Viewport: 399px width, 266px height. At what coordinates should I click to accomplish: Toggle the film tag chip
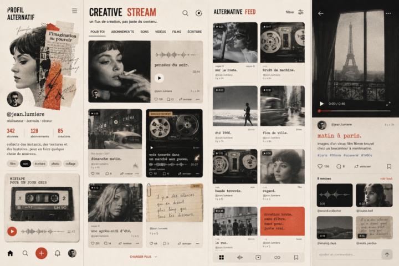[13, 163]
